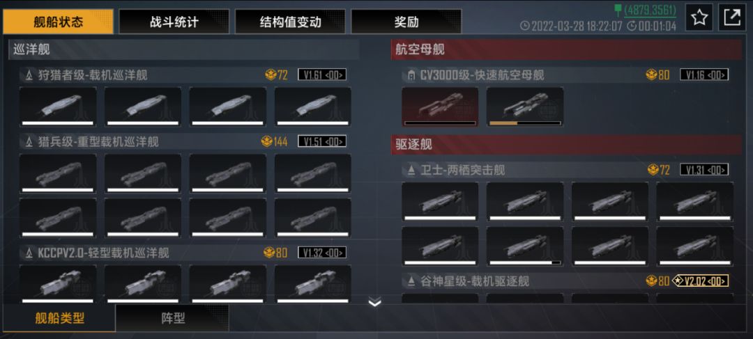Click the share export icon
This screenshot has width=753, height=339.
point(731,17)
